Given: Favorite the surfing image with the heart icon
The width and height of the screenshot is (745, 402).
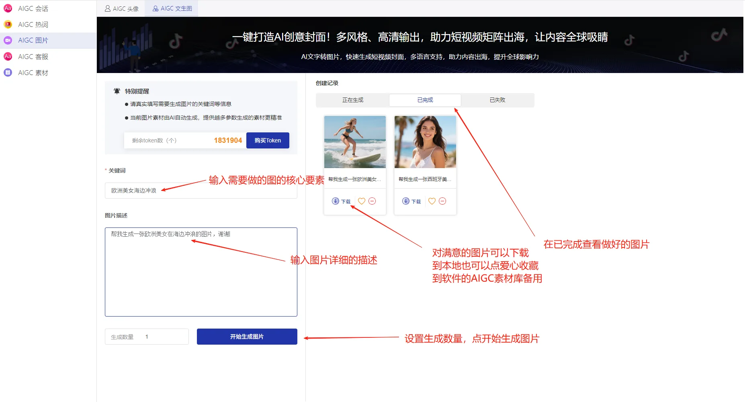Looking at the screenshot, I should [361, 201].
